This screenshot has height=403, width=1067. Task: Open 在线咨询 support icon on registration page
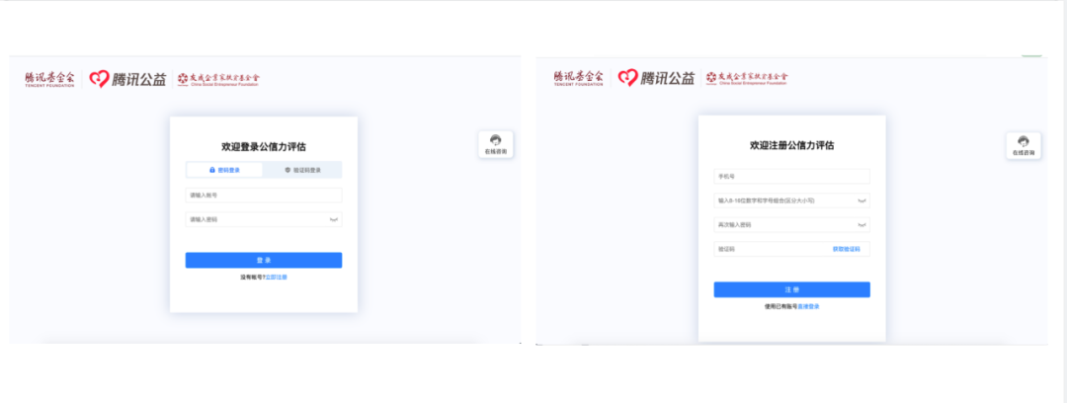(x=1024, y=146)
